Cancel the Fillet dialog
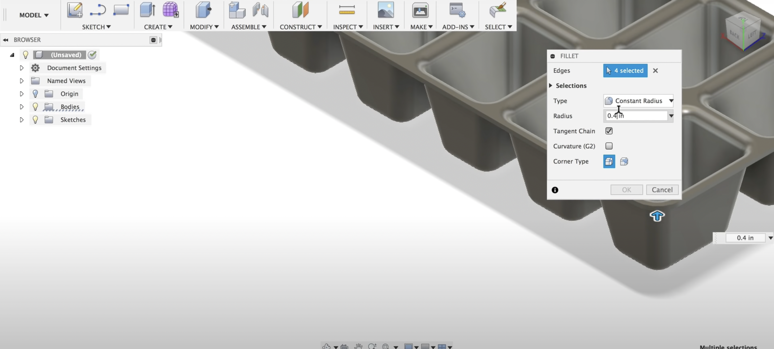The width and height of the screenshot is (774, 349). pos(662,190)
